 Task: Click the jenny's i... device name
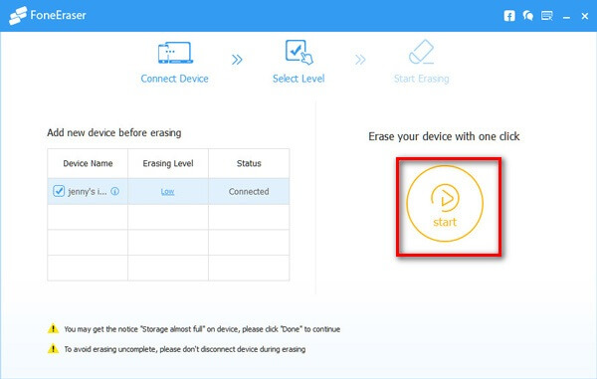pyautogui.click(x=88, y=191)
